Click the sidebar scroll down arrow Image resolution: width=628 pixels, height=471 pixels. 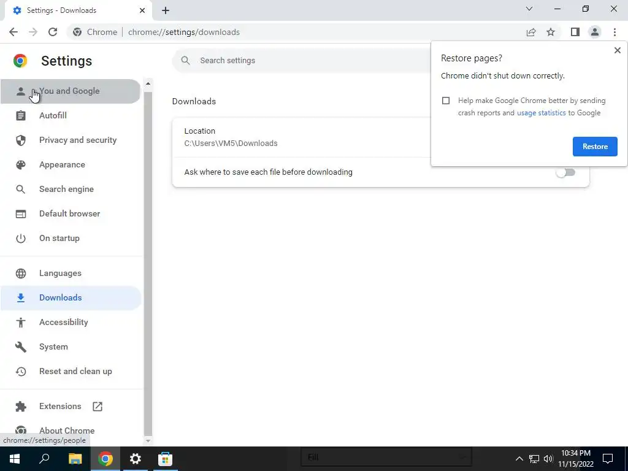click(148, 441)
